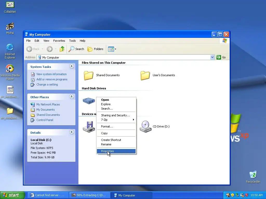Select the MyPal desktop shortcut
The image size is (266, 199).
click(x=10, y=29)
